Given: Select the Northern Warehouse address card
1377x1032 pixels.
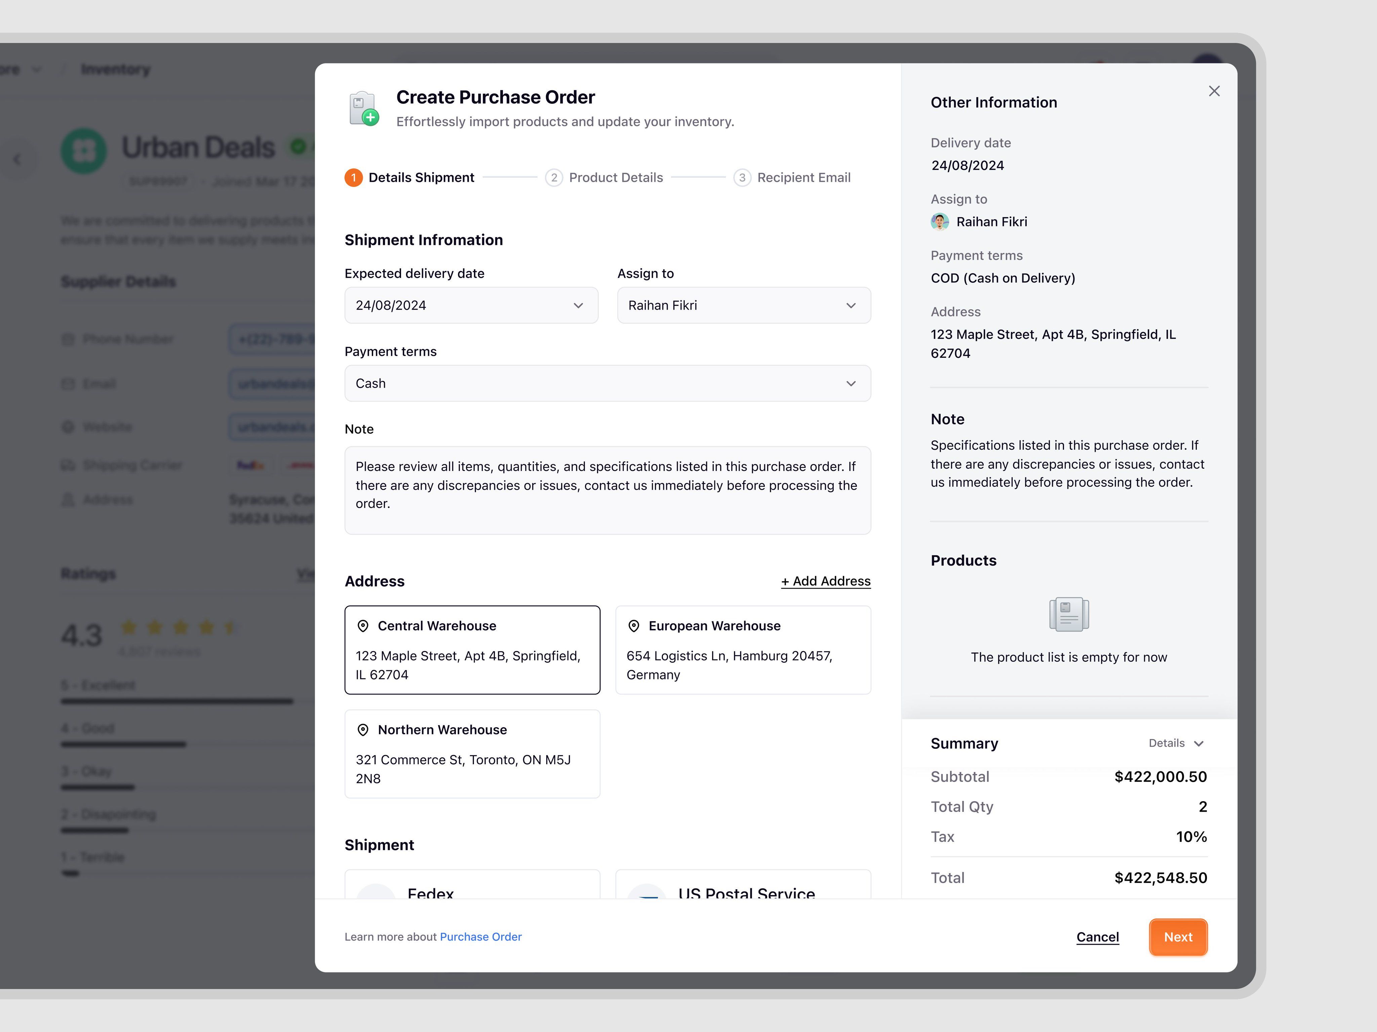Looking at the screenshot, I should pyautogui.click(x=472, y=754).
